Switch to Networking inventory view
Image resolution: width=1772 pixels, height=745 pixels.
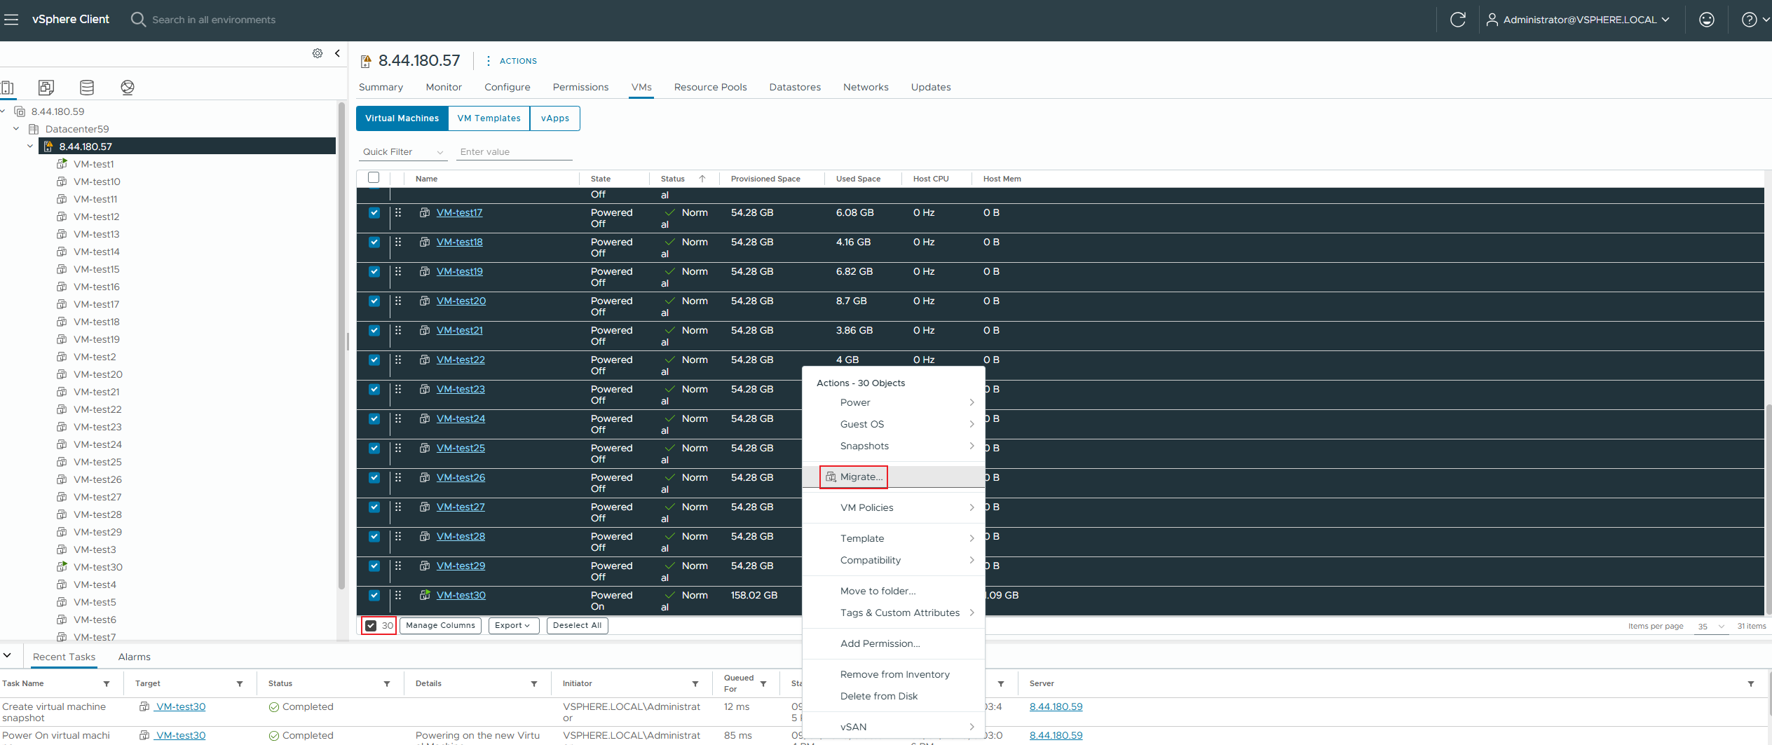click(x=128, y=88)
